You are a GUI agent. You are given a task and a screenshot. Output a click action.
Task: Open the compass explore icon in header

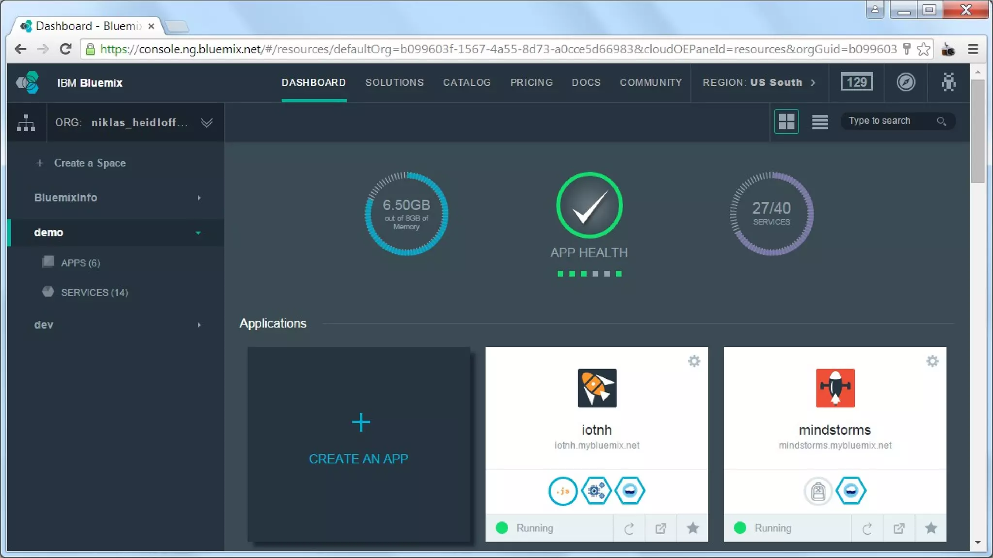905,82
